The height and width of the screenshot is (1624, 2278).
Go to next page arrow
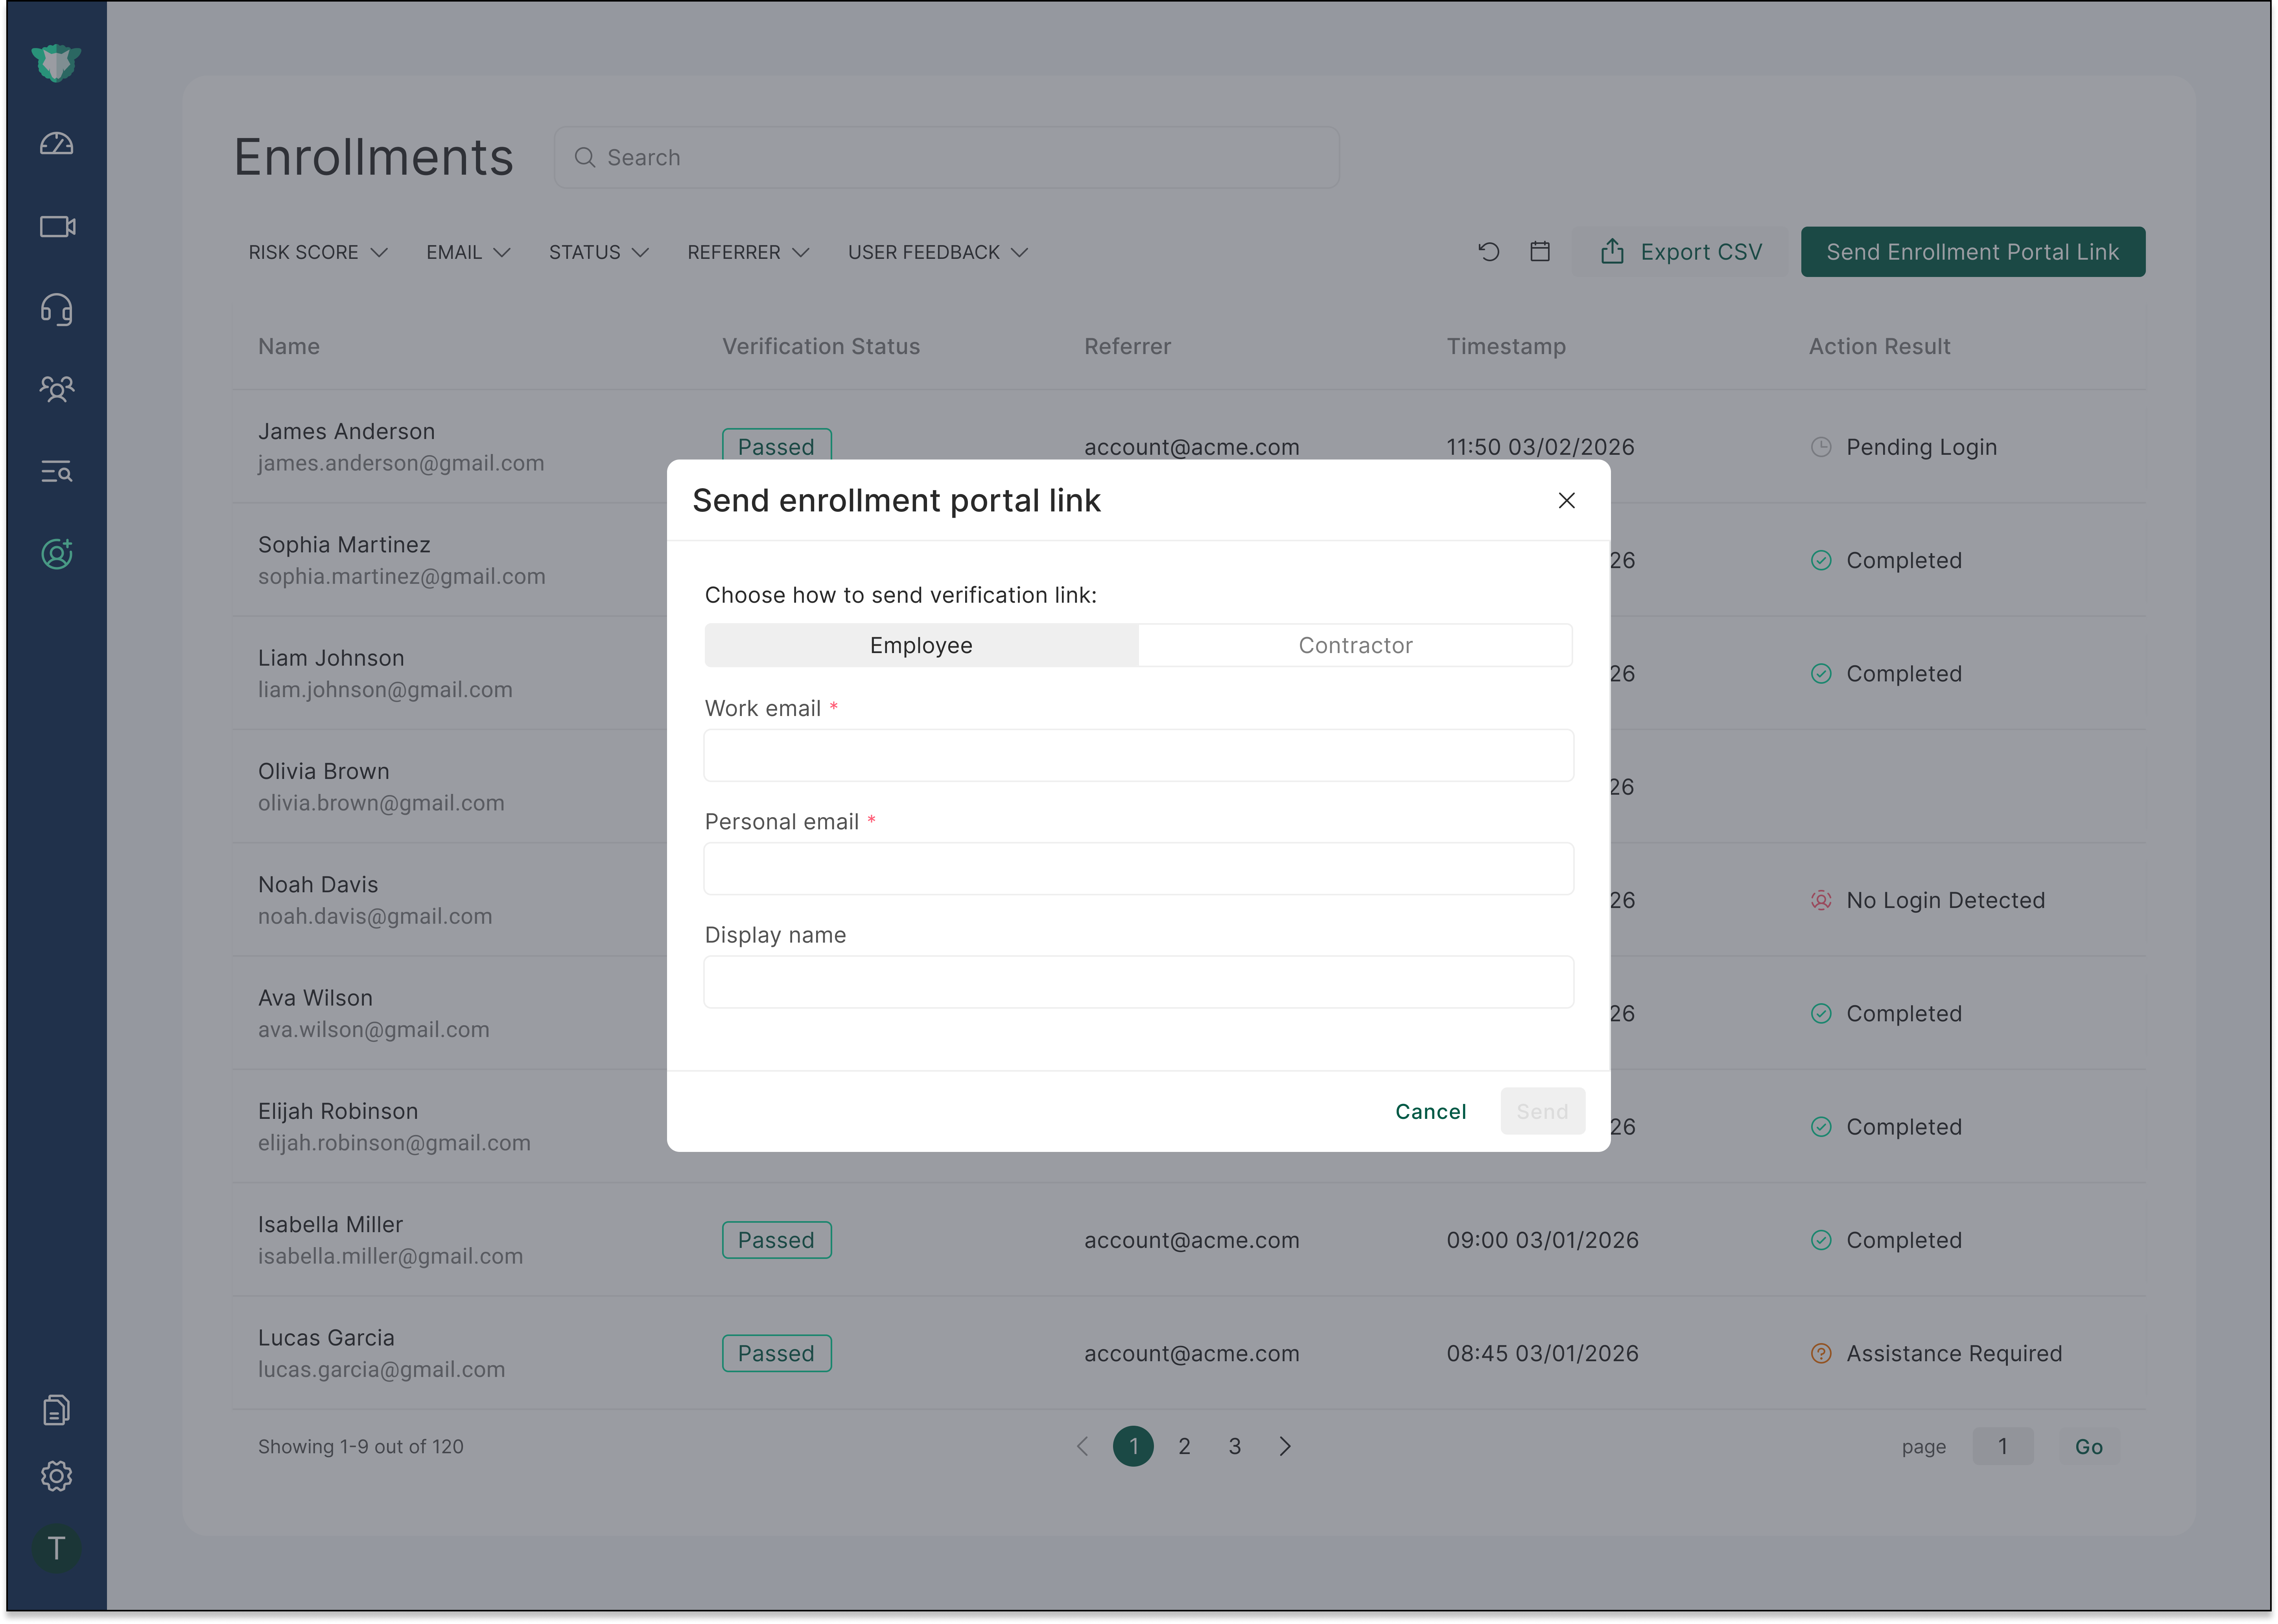tap(1285, 1446)
